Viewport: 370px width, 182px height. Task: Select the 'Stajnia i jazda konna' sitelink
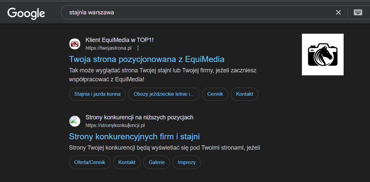tap(97, 94)
